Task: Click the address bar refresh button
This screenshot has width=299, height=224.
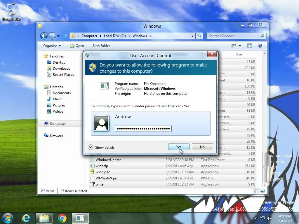Action: [199, 36]
